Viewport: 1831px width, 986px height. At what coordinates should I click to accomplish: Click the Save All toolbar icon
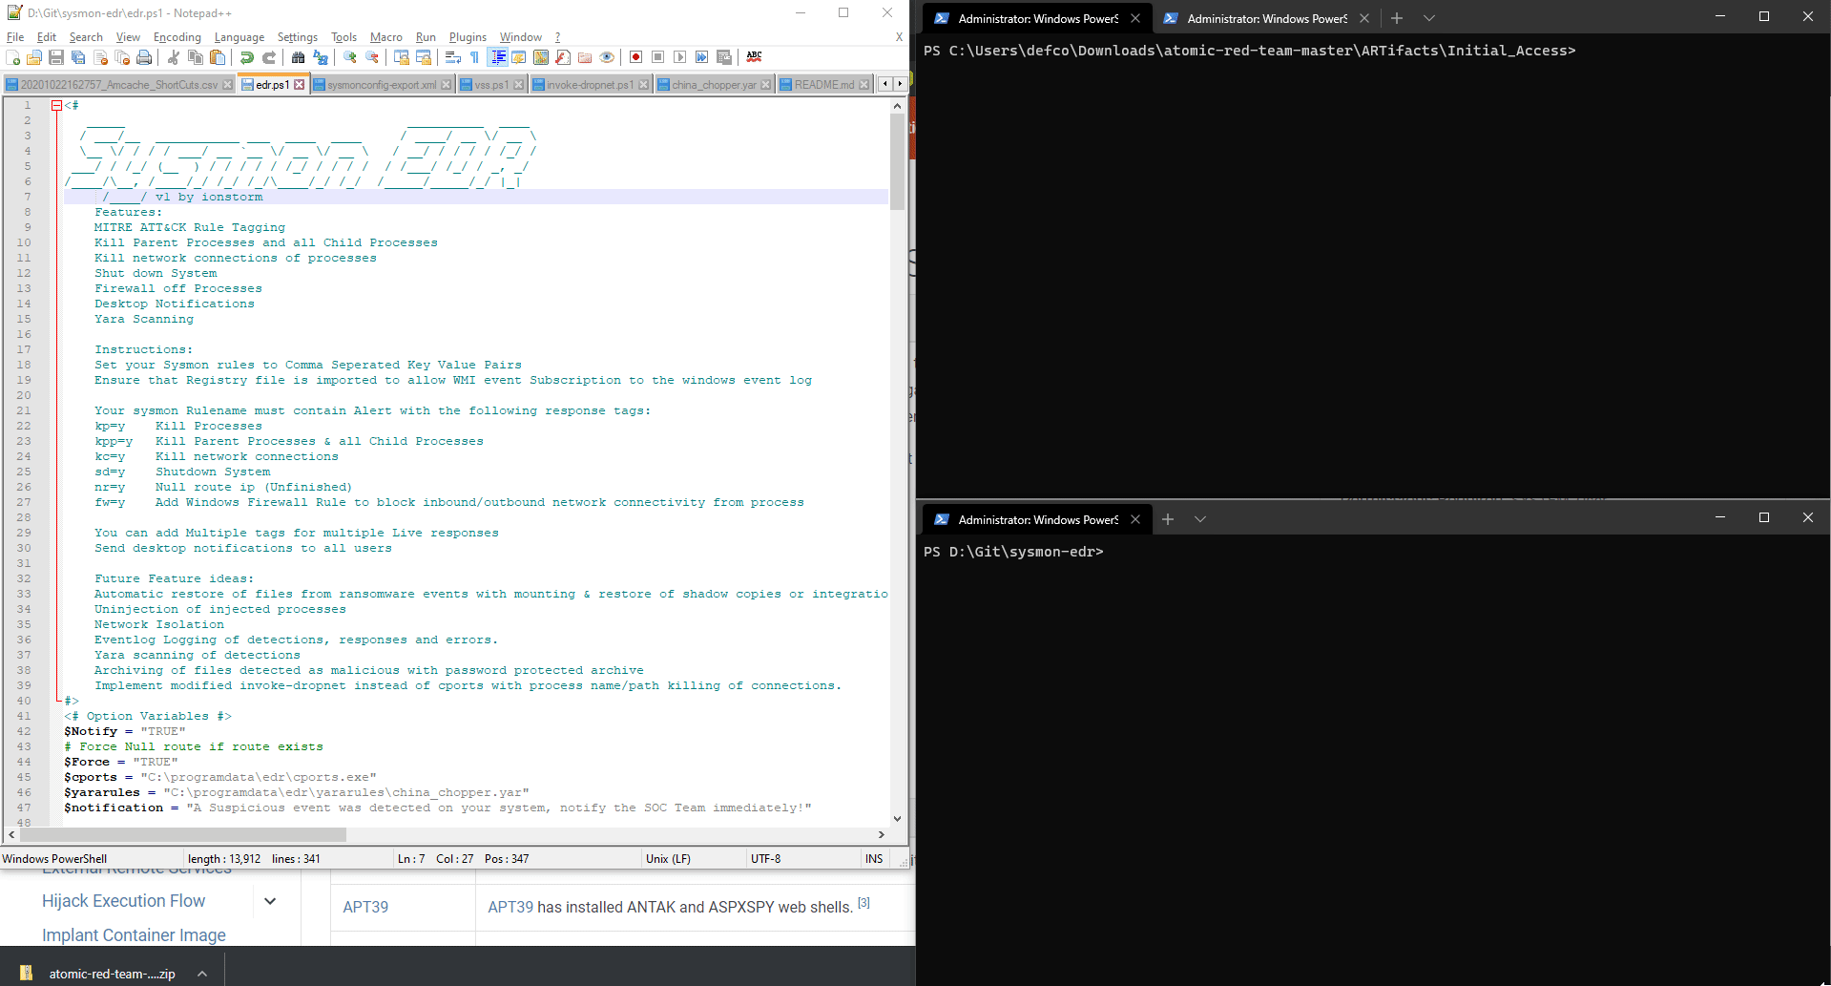pyautogui.click(x=78, y=58)
